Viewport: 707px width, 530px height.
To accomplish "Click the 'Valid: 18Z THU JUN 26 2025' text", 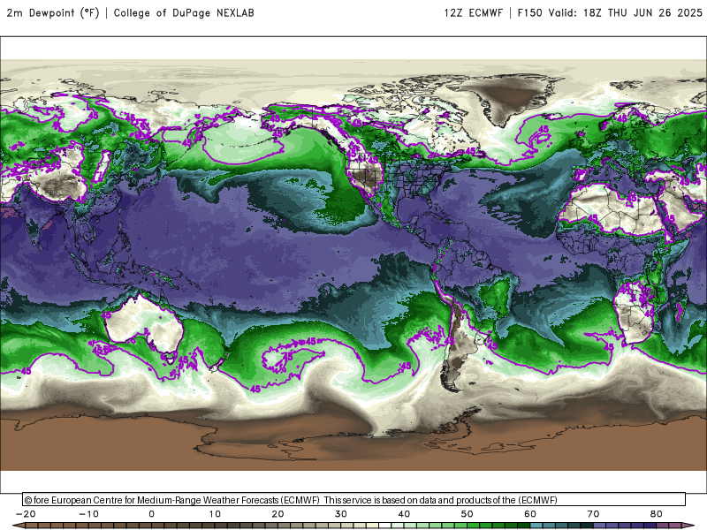I will point(626,13).
